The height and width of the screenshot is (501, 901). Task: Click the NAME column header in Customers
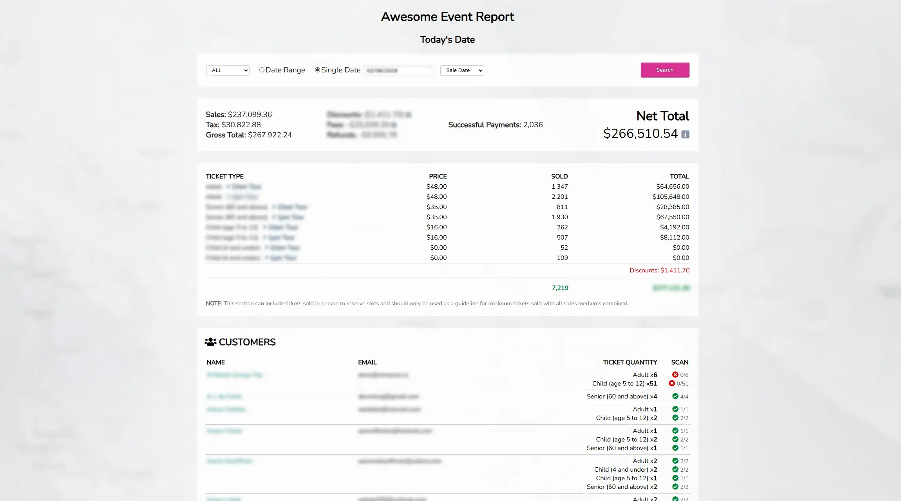[216, 362]
